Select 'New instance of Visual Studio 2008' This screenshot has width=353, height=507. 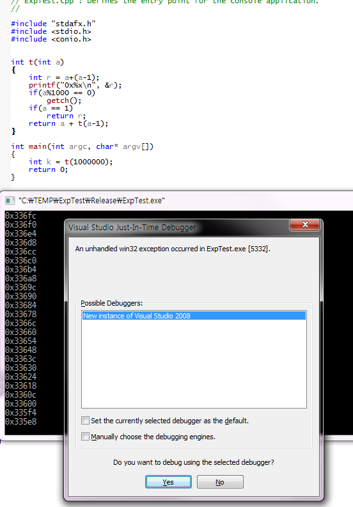tap(194, 316)
